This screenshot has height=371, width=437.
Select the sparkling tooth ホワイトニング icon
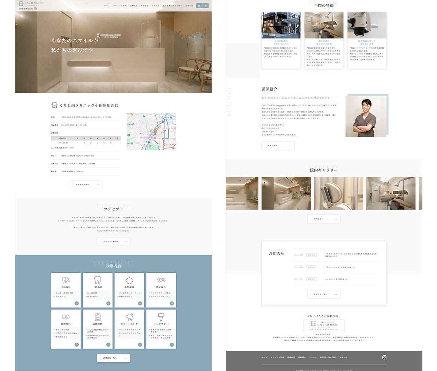click(129, 317)
